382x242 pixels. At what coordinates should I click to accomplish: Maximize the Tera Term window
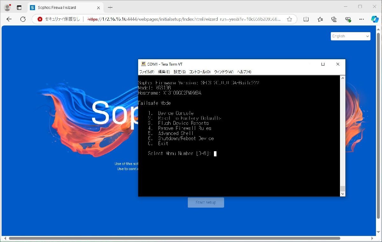323,64
